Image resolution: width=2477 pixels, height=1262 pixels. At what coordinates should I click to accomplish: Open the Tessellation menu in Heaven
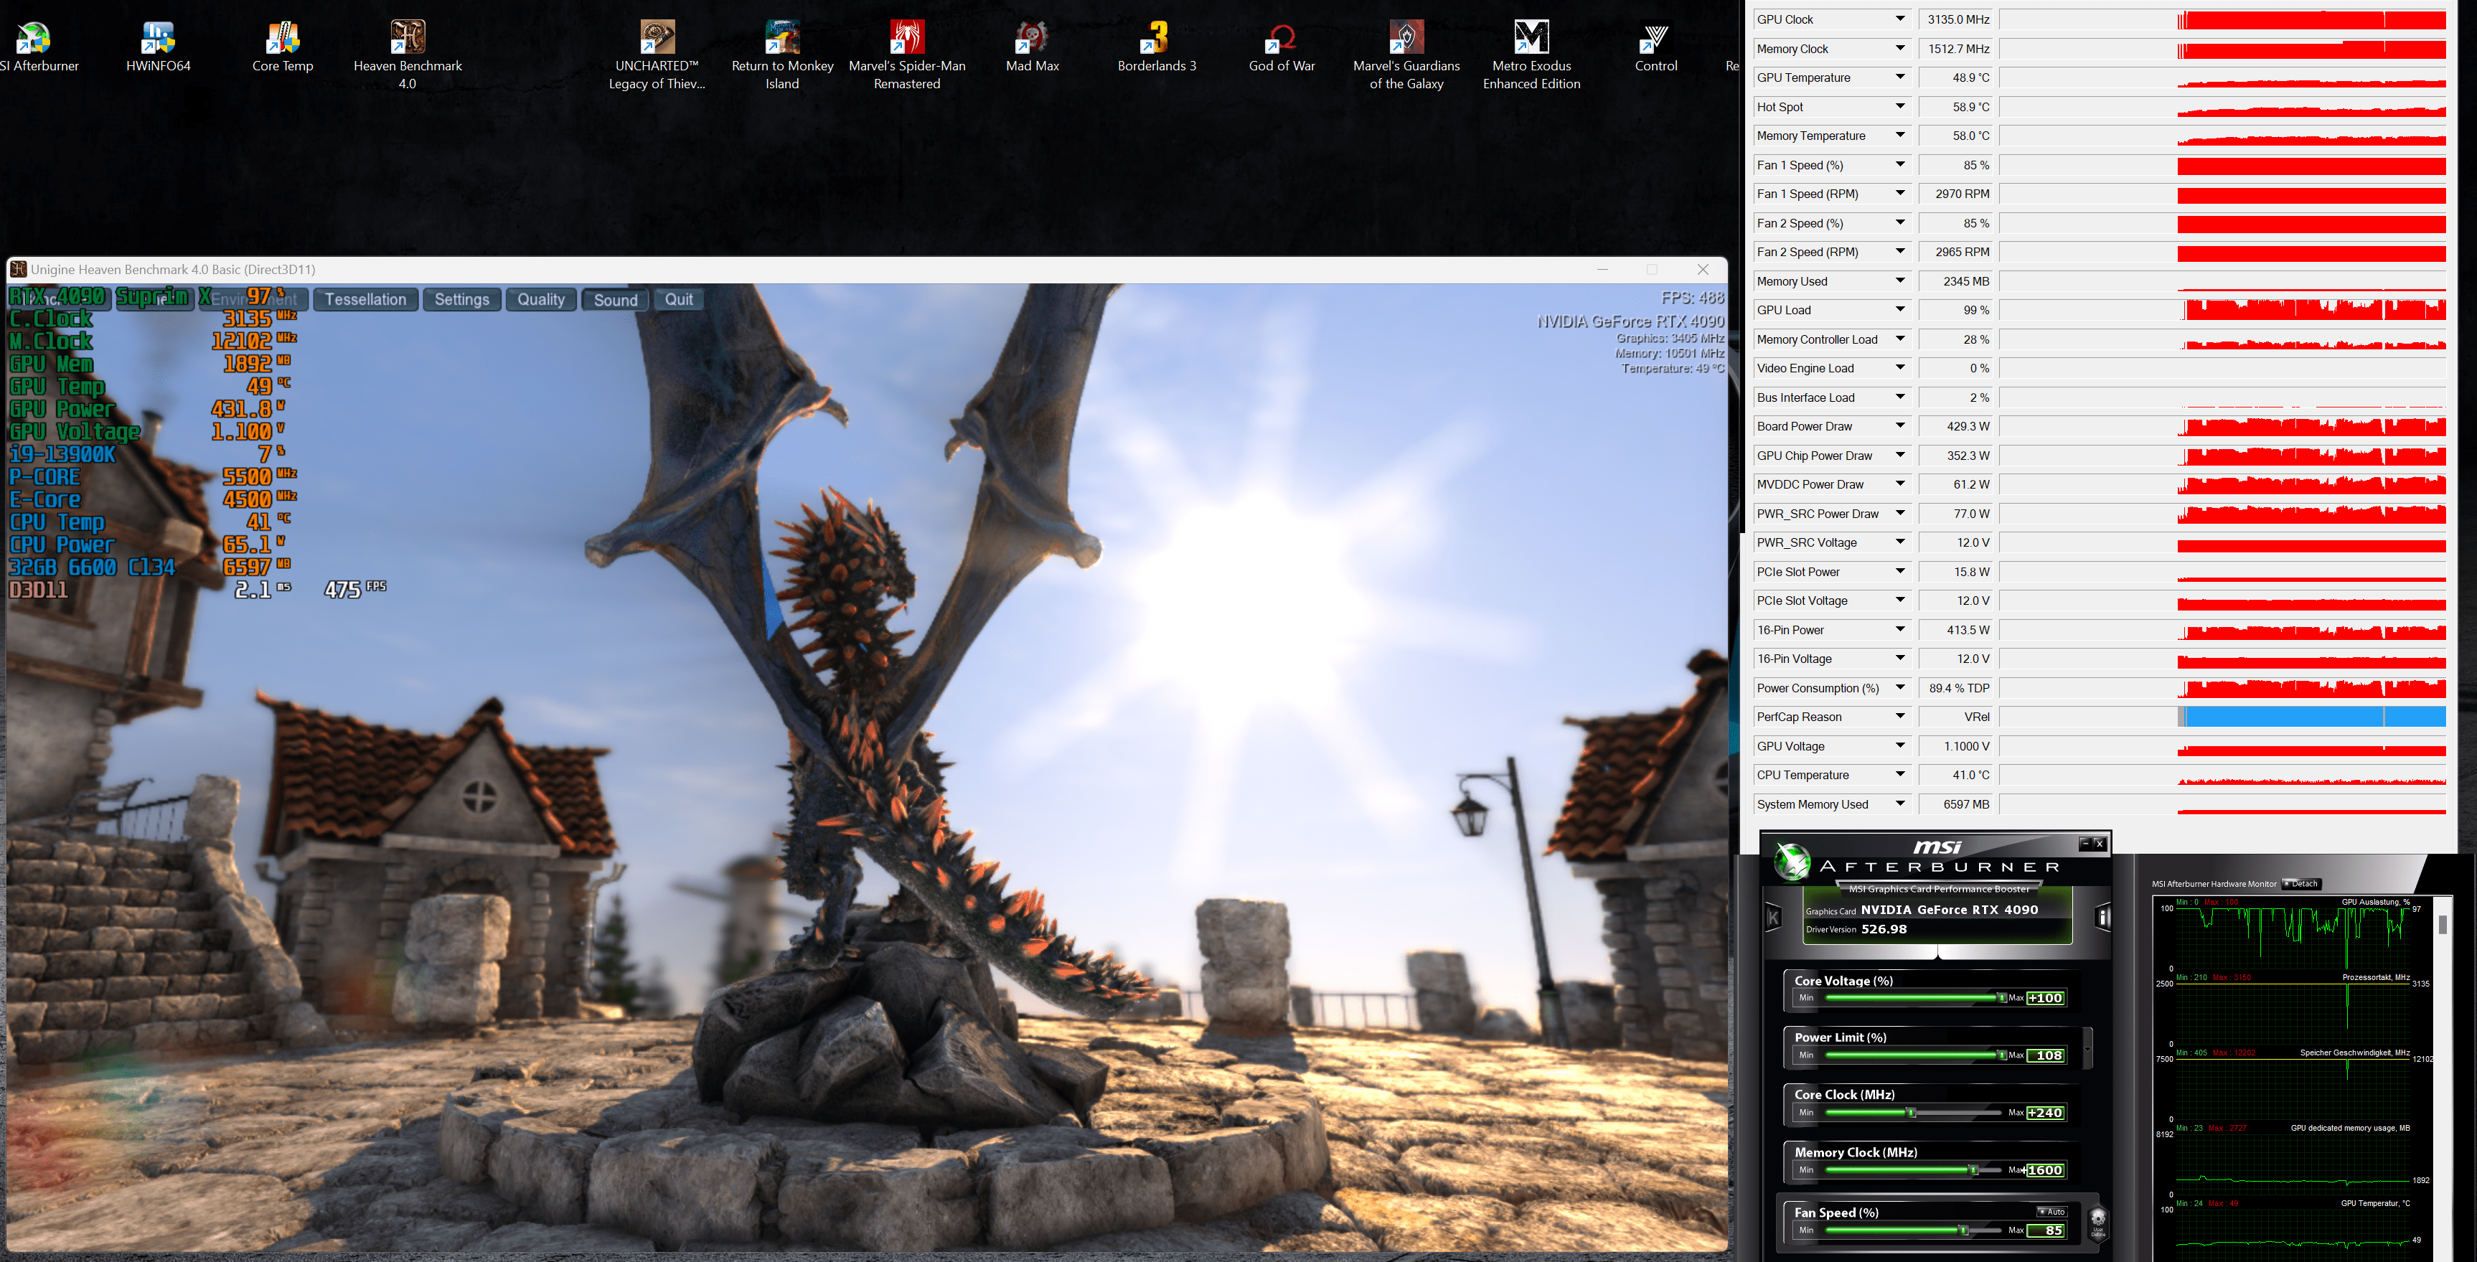(365, 300)
